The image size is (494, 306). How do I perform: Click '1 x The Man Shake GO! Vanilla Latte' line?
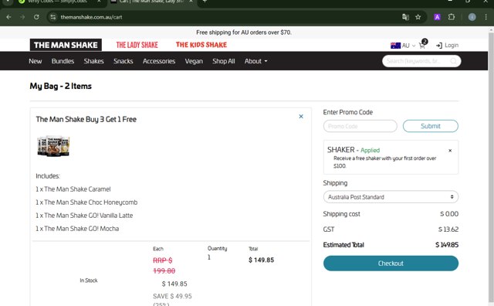84,216
